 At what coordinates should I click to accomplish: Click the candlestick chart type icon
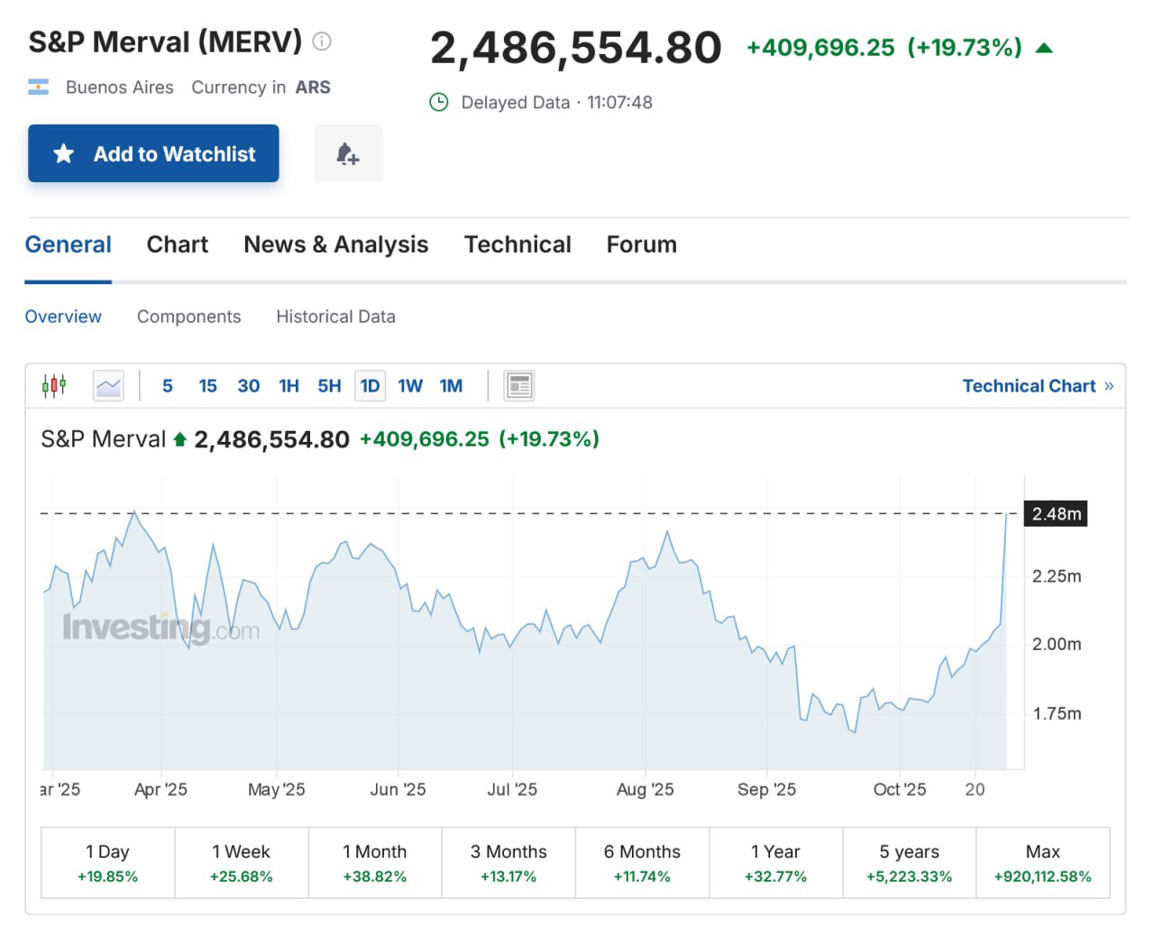(x=54, y=386)
